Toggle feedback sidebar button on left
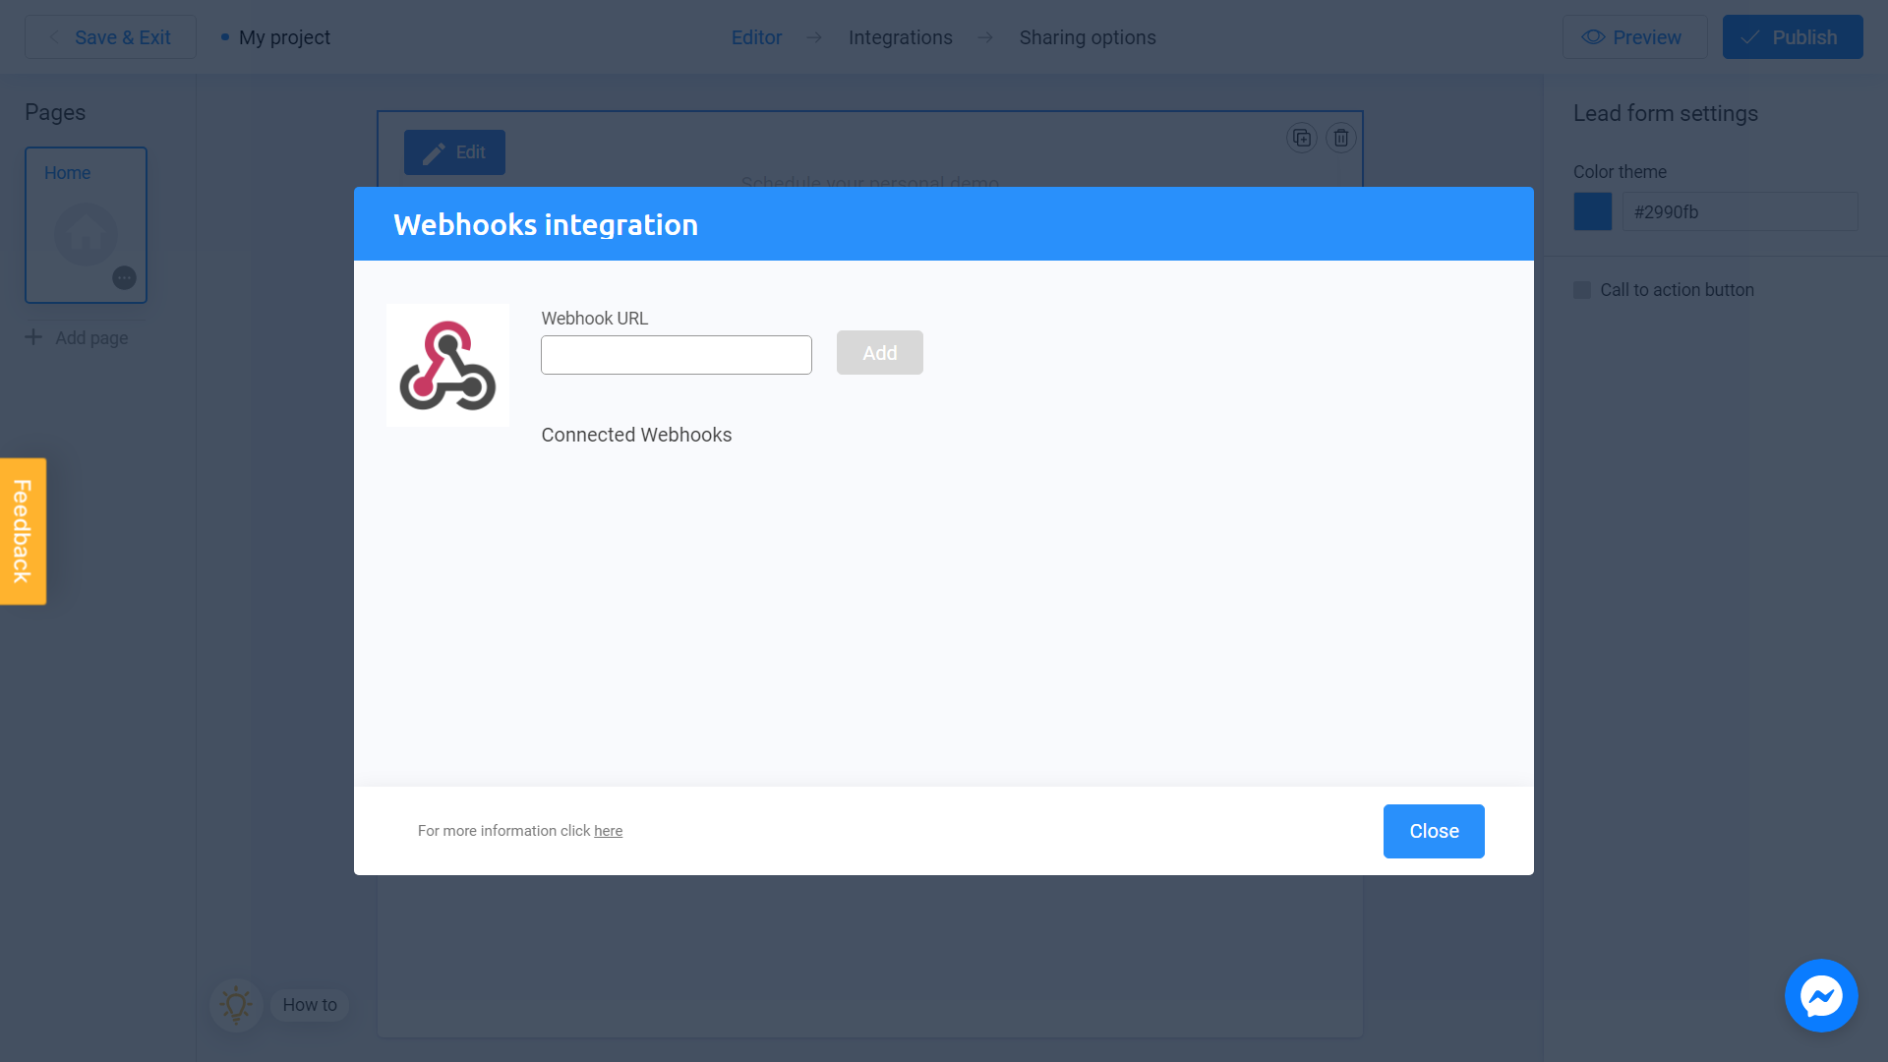 (22, 530)
